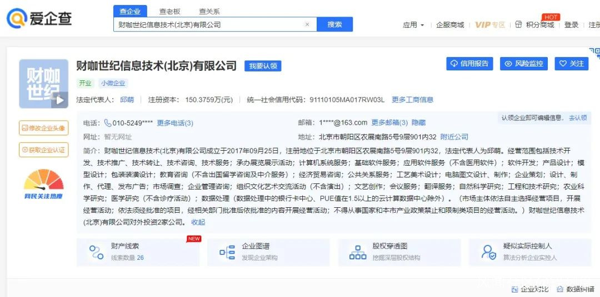Open the 股权穿透图 card
600x297 pixels.
click(x=399, y=252)
